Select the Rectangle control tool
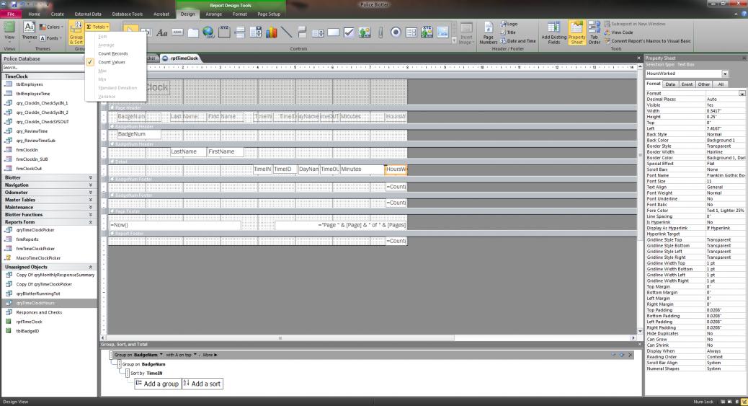This screenshot has height=406, width=748. coord(334,32)
